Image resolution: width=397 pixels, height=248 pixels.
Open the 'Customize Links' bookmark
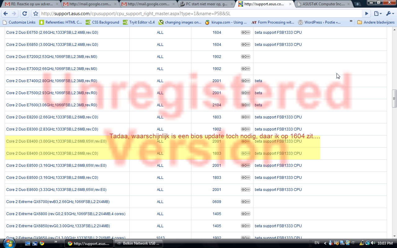[x=19, y=22]
